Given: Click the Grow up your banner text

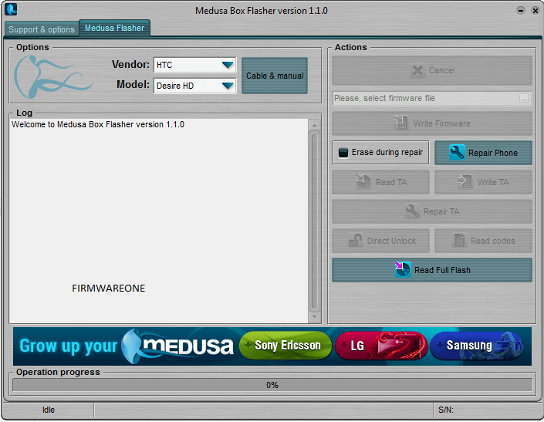Looking at the screenshot, I should 69,346.
